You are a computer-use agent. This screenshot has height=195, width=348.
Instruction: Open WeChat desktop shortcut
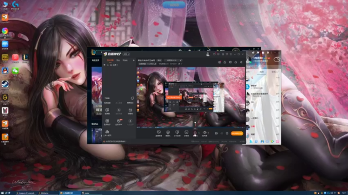click(x=15, y=71)
